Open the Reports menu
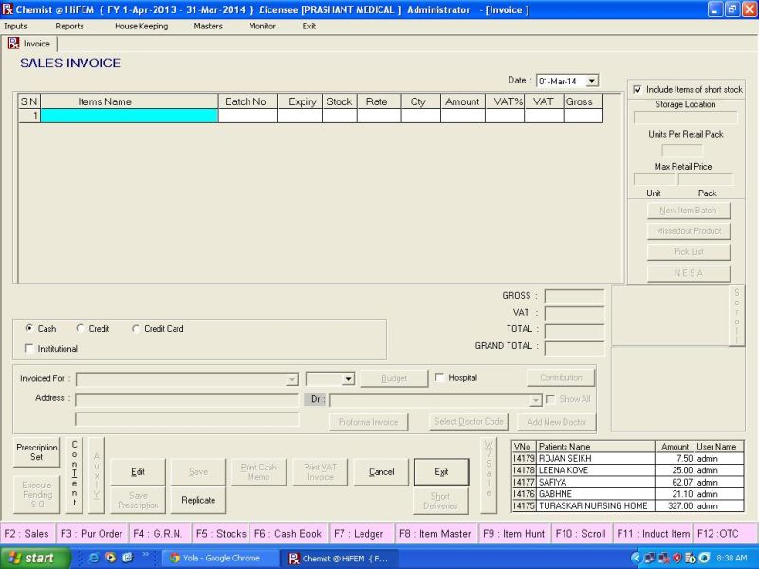 69,27
